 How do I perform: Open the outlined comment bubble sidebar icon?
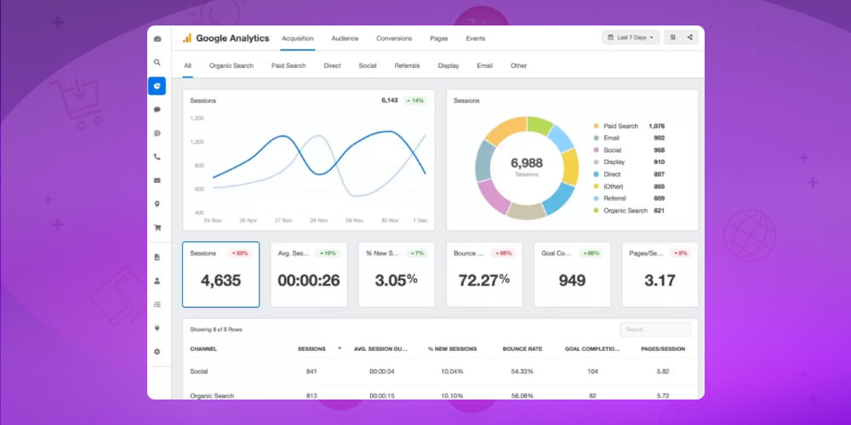(x=157, y=133)
